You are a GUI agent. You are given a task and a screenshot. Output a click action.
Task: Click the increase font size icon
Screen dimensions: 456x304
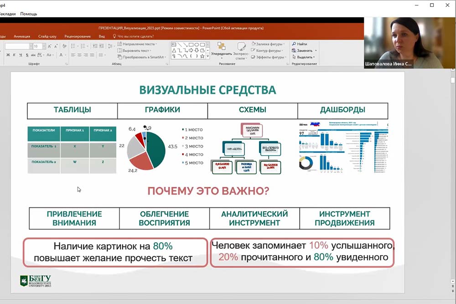coord(49,46)
